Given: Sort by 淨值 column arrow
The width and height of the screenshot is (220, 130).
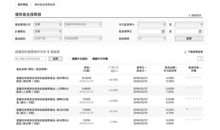Looking at the screenshot, I should tap(90, 67).
